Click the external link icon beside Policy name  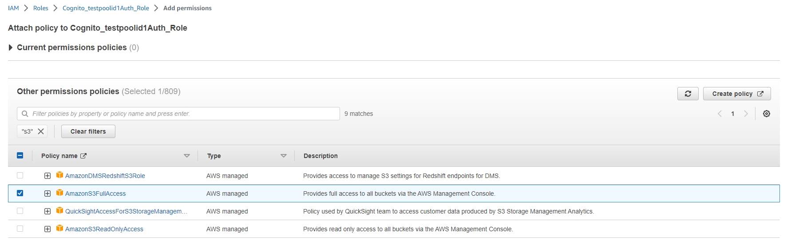[x=83, y=156]
